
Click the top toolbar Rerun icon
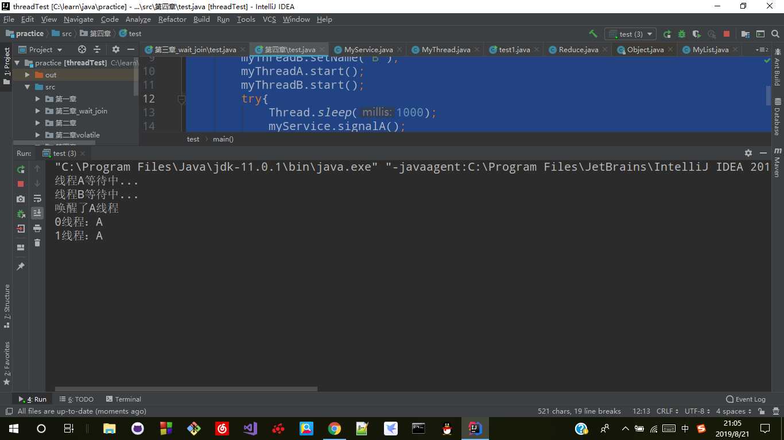[x=667, y=34]
